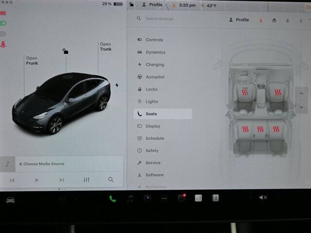Tap the HomeLink garage icon
The image size is (311, 233).
pyautogui.click(x=274, y=20)
